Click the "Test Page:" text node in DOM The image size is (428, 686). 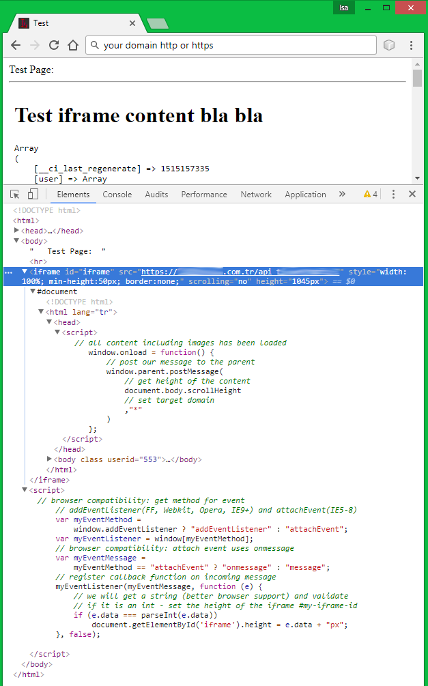[68, 251]
